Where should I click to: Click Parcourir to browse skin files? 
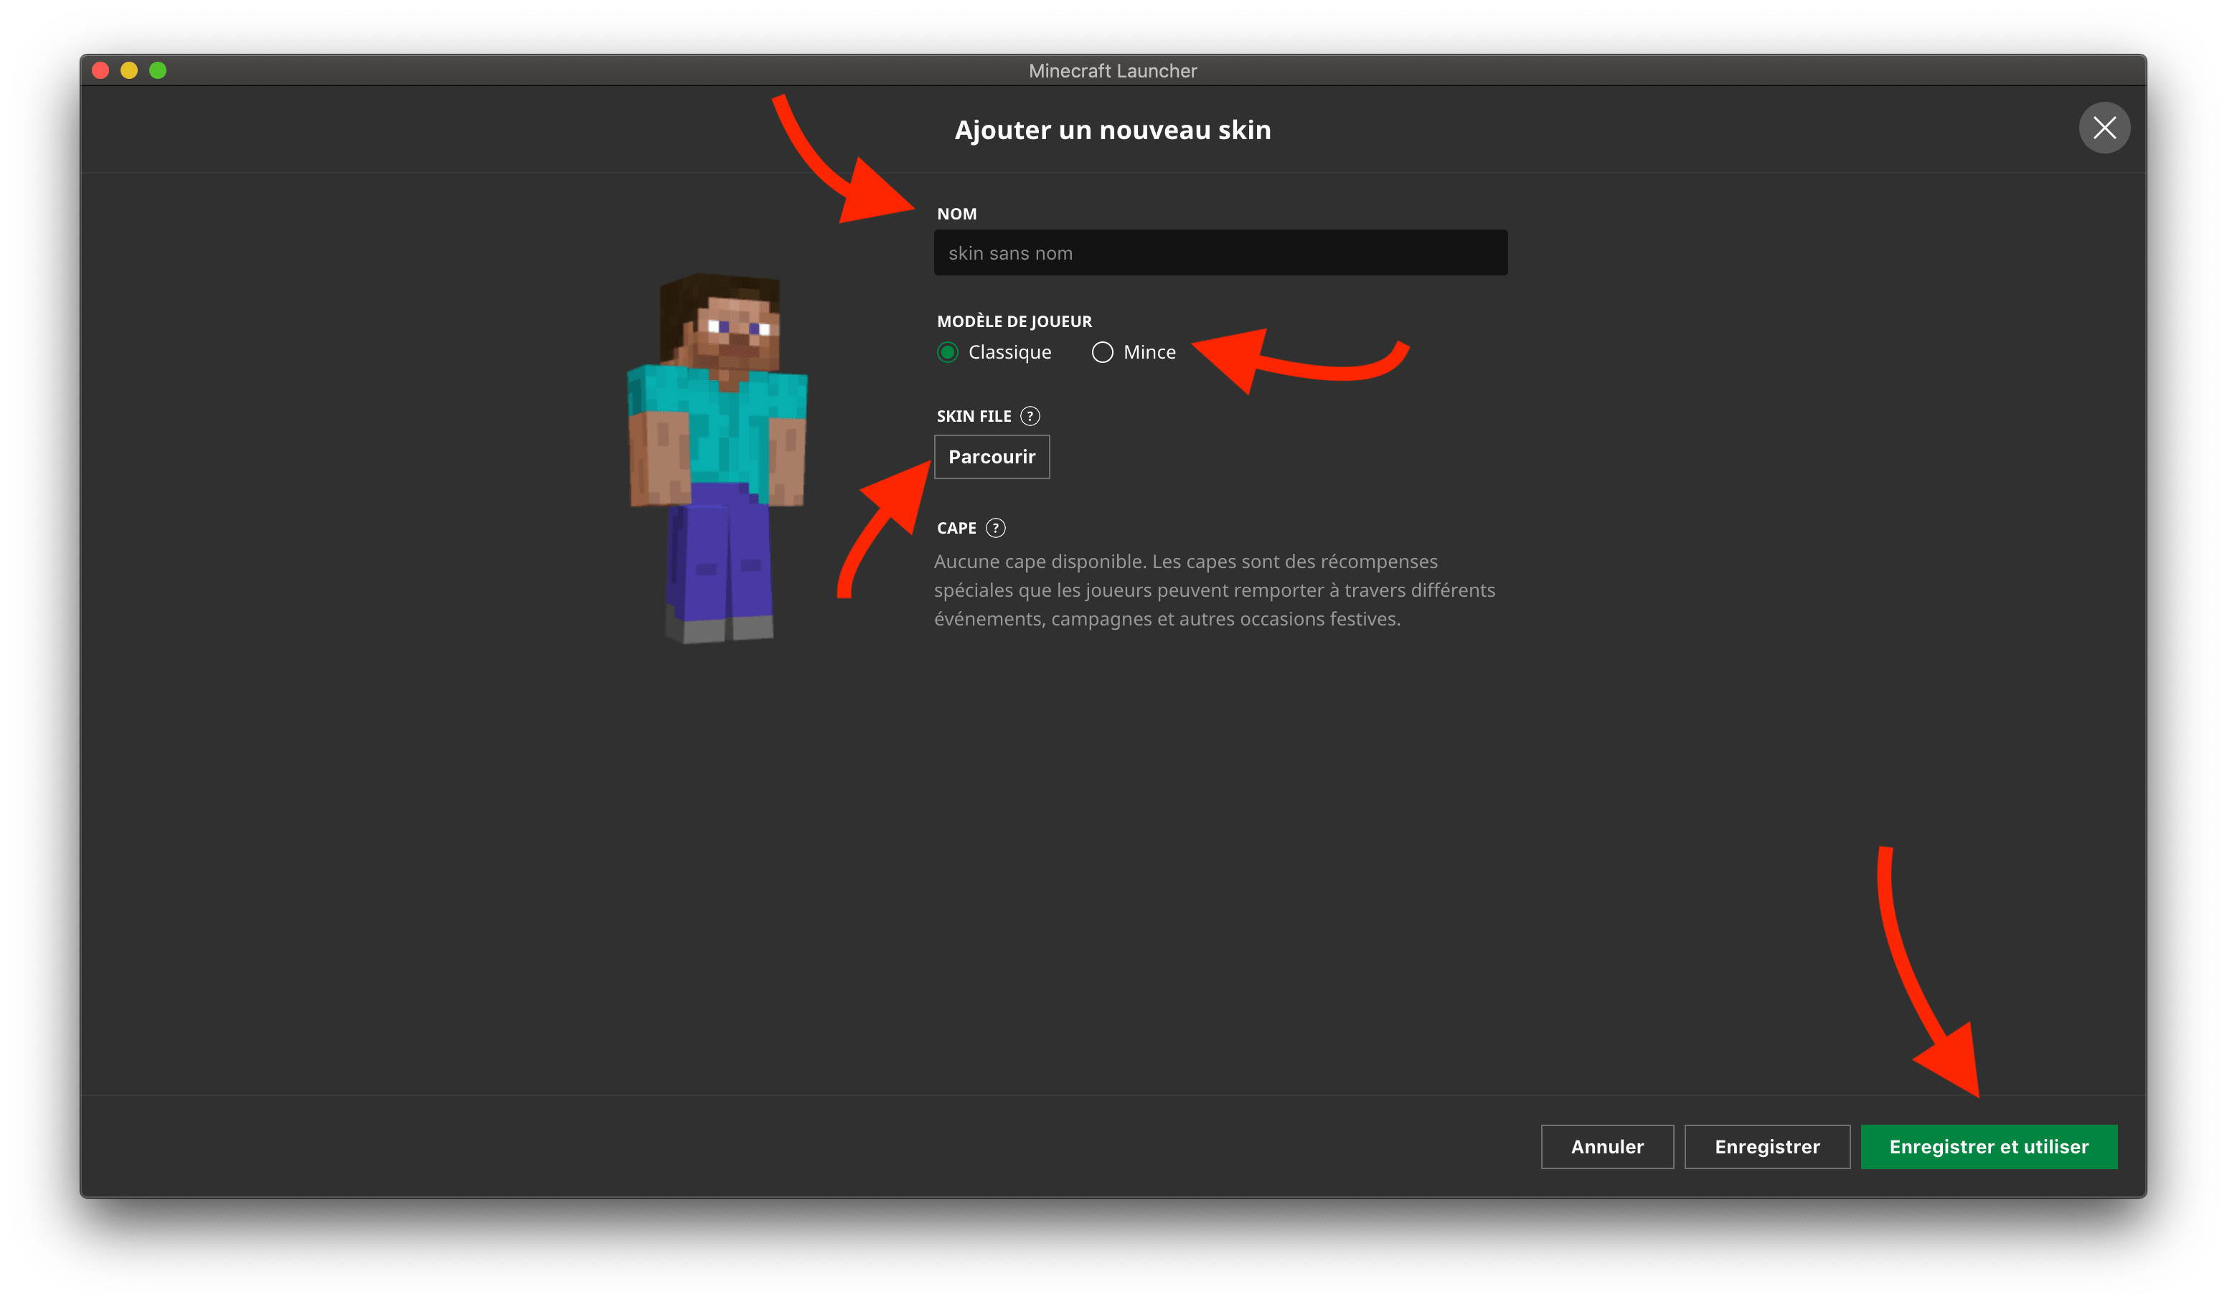click(x=992, y=457)
